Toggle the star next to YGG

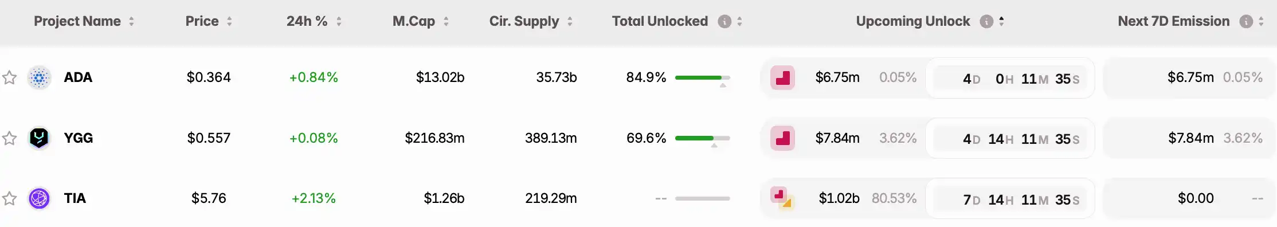9,138
